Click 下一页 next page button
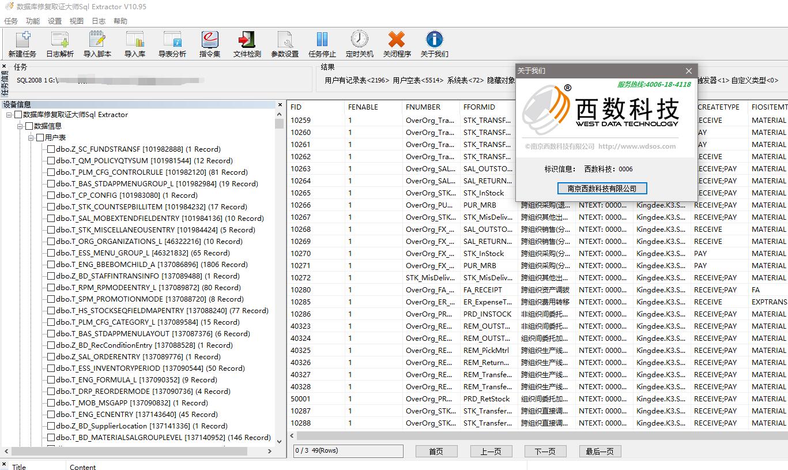This screenshot has height=470, width=788. tap(545, 452)
